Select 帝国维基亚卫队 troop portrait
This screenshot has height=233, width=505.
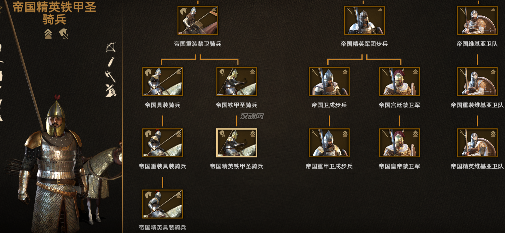(477, 20)
